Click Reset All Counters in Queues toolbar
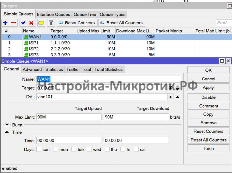 [x=122, y=23]
